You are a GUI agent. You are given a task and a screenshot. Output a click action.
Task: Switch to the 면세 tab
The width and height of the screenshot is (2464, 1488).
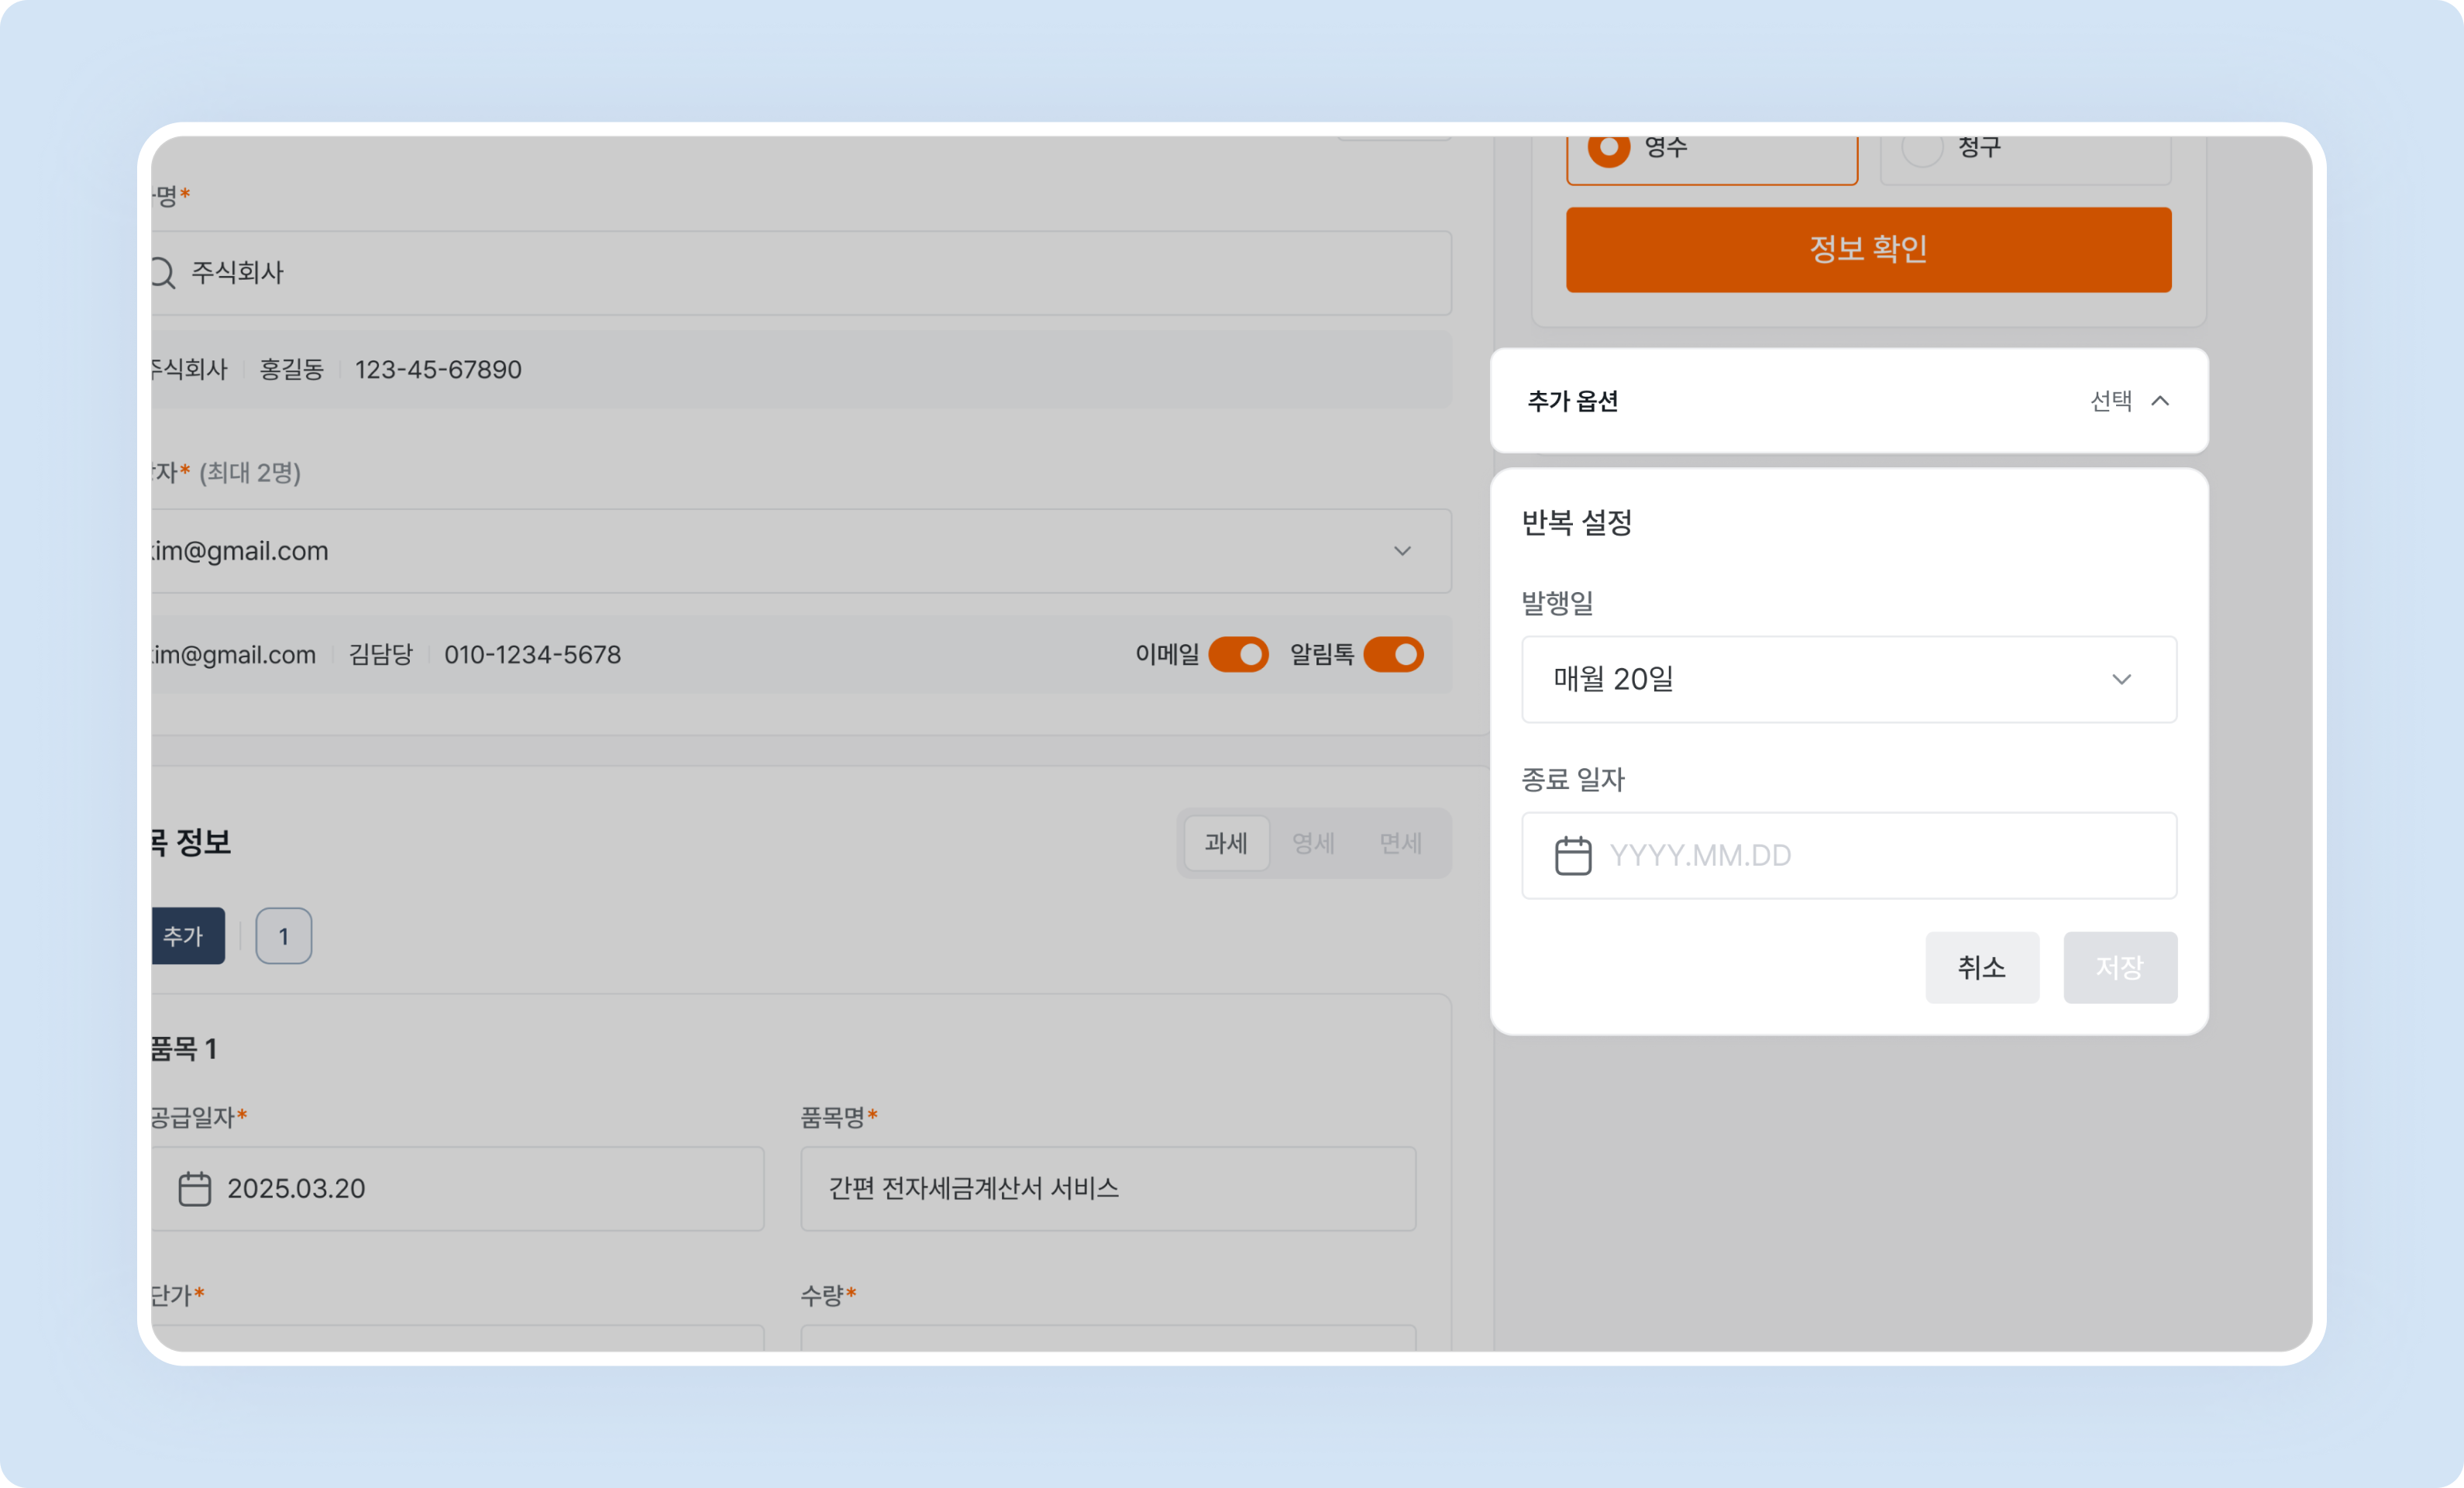tap(1400, 843)
